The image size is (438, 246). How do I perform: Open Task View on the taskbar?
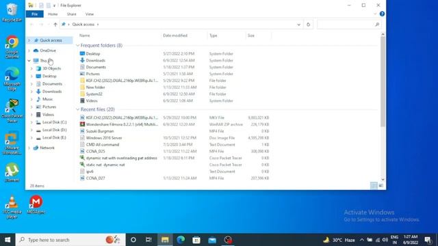(149, 240)
